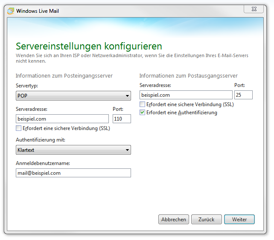Select the outgoing port field showing 25
This screenshot has width=274, height=240.
coord(243,95)
